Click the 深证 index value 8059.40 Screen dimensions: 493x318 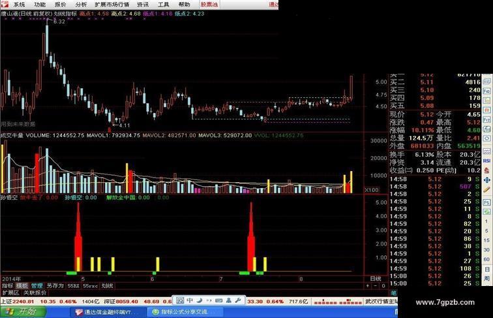pos(127,301)
